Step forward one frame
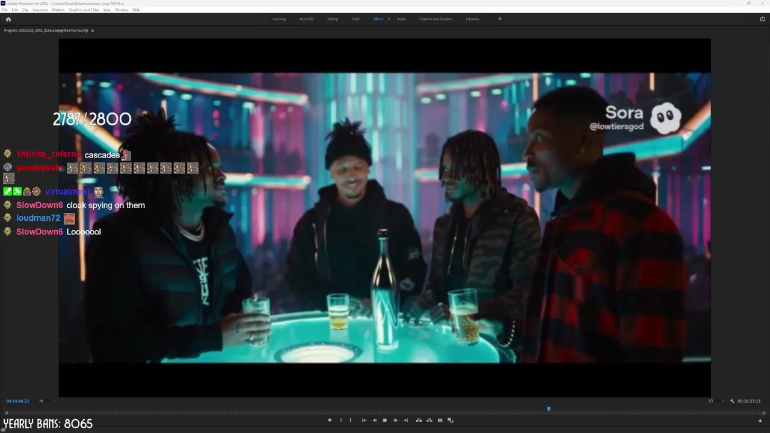The width and height of the screenshot is (770, 433). 395,420
